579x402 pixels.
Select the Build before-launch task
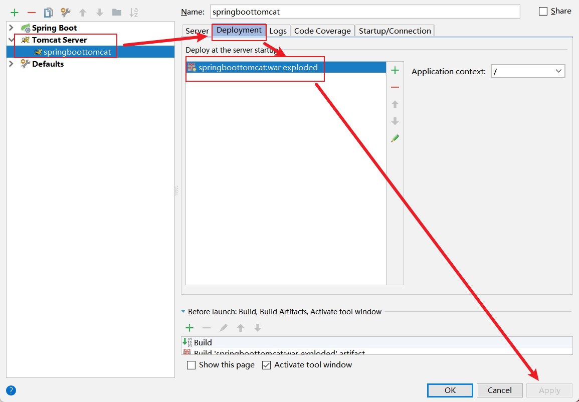376,342
